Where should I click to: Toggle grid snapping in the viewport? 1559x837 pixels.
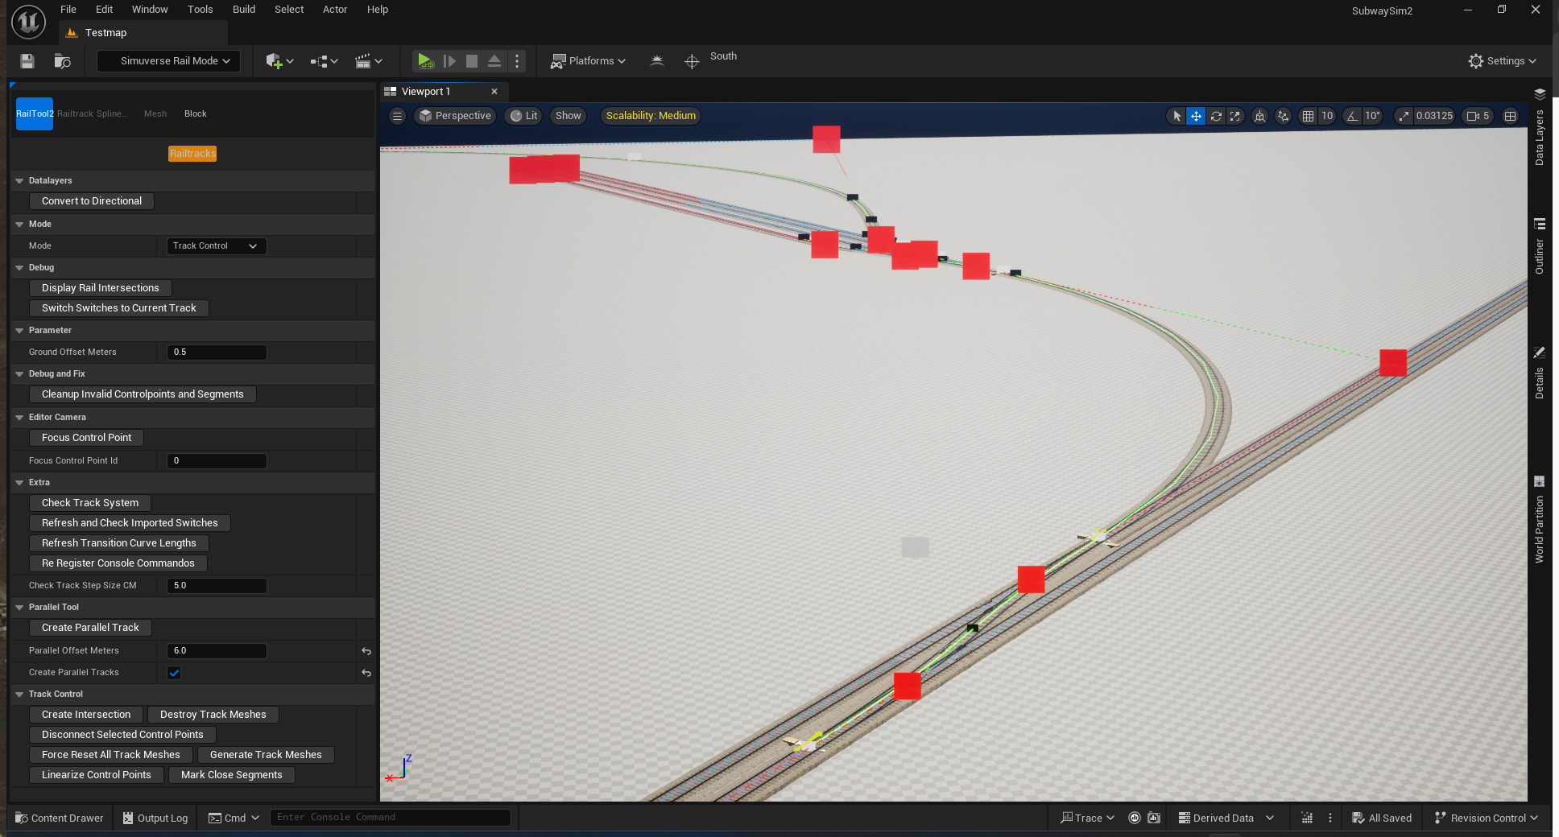click(x=1308, y=116)
